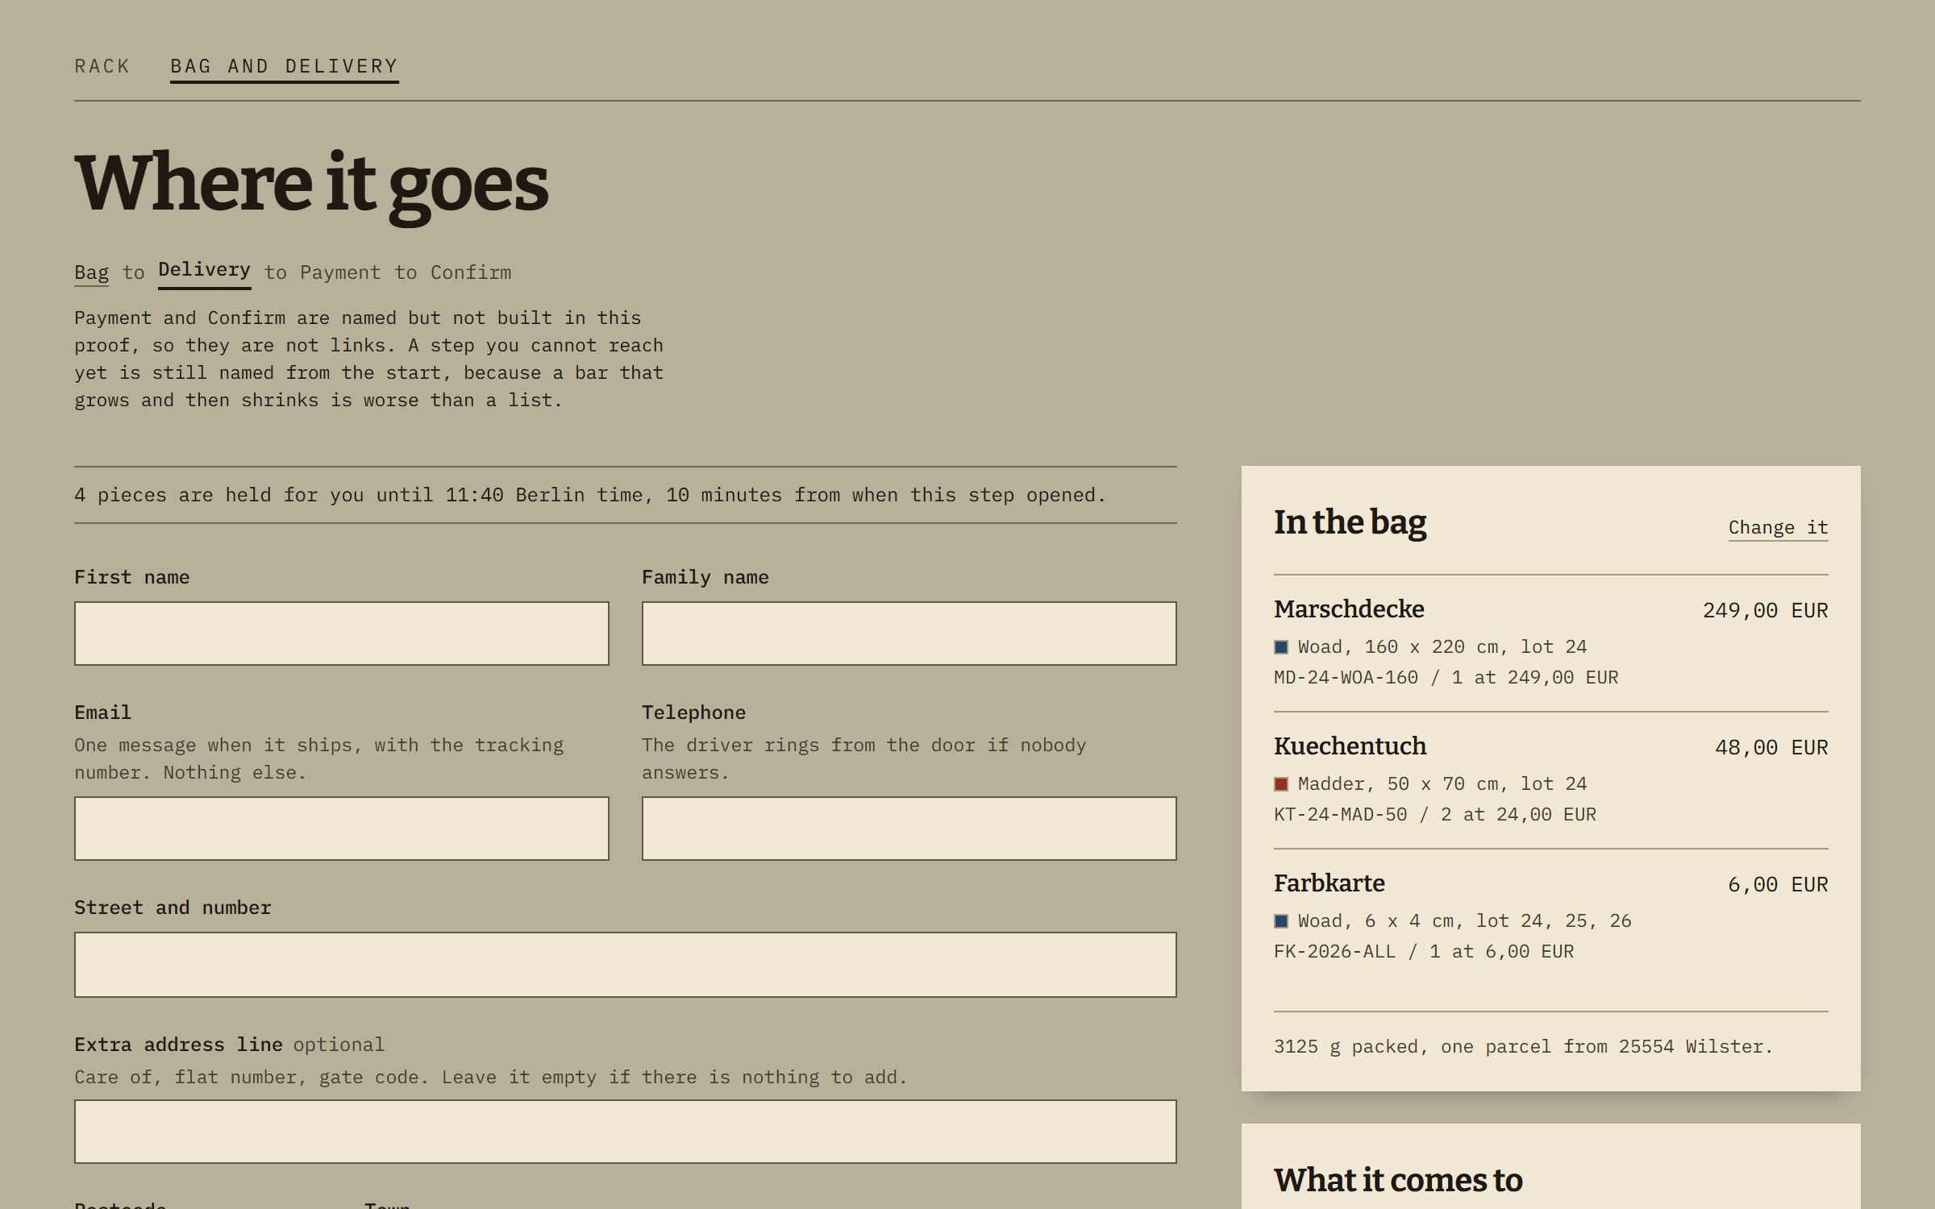Click the 'optional' tag on Extra address line
The width and height of the screenshot is (1935, 1209).
pos(339,1045)
